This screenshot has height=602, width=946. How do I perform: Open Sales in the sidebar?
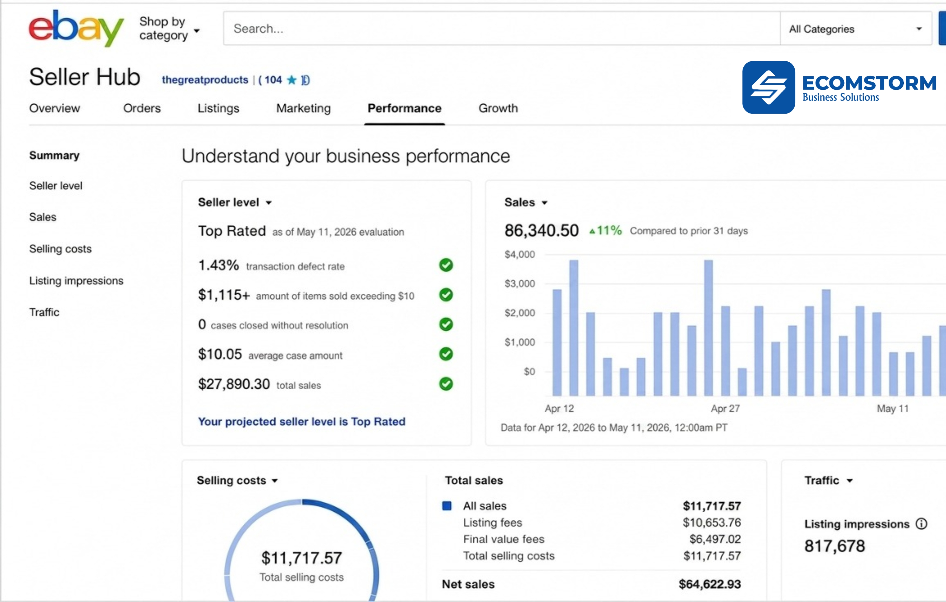coord(43,217)
